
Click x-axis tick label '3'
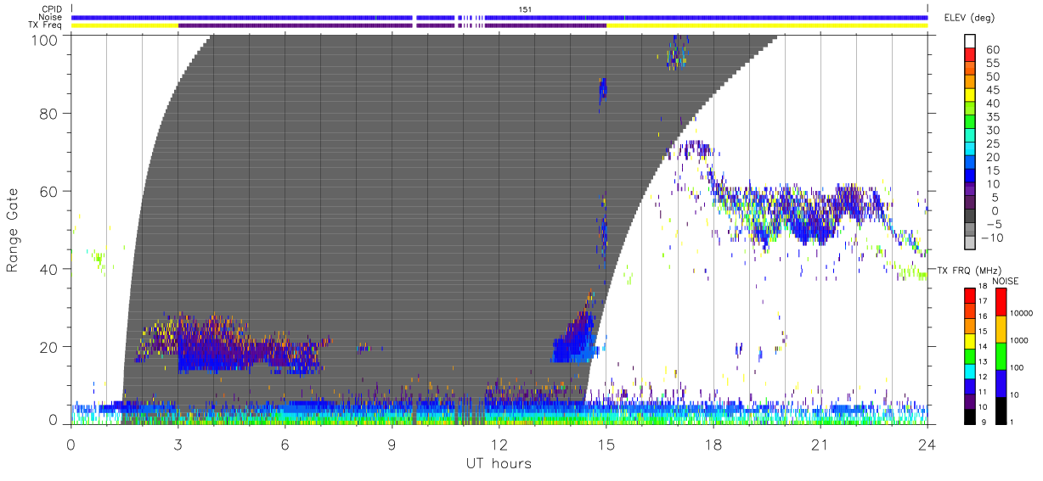(x=178, y=444)
